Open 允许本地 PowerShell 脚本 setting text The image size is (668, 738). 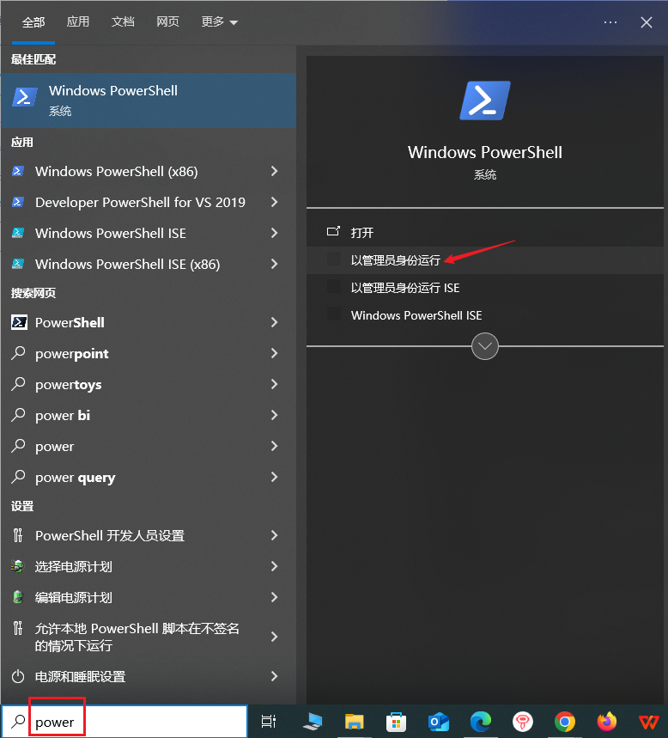(x=137, y=637)
